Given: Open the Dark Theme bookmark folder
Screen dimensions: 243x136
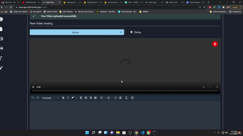Looking at the screenshot, I should click(x=66, y=12).
